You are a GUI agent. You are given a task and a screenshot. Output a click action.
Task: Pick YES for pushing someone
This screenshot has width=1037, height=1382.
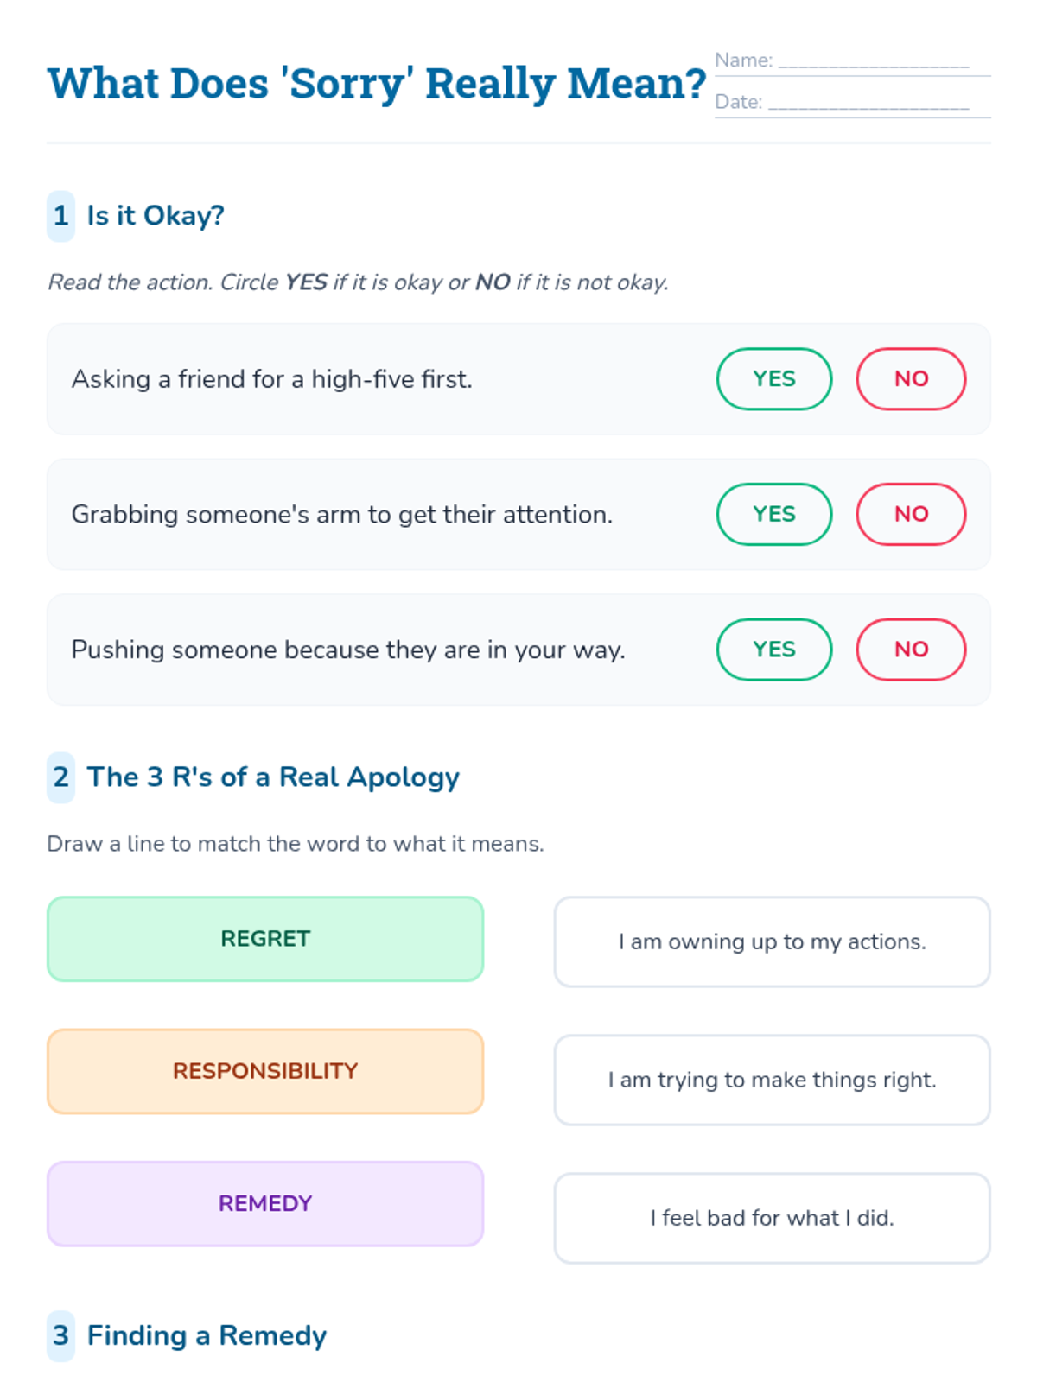coord(773,650)
